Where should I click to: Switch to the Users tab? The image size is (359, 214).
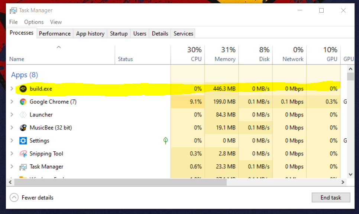point(140,34)
